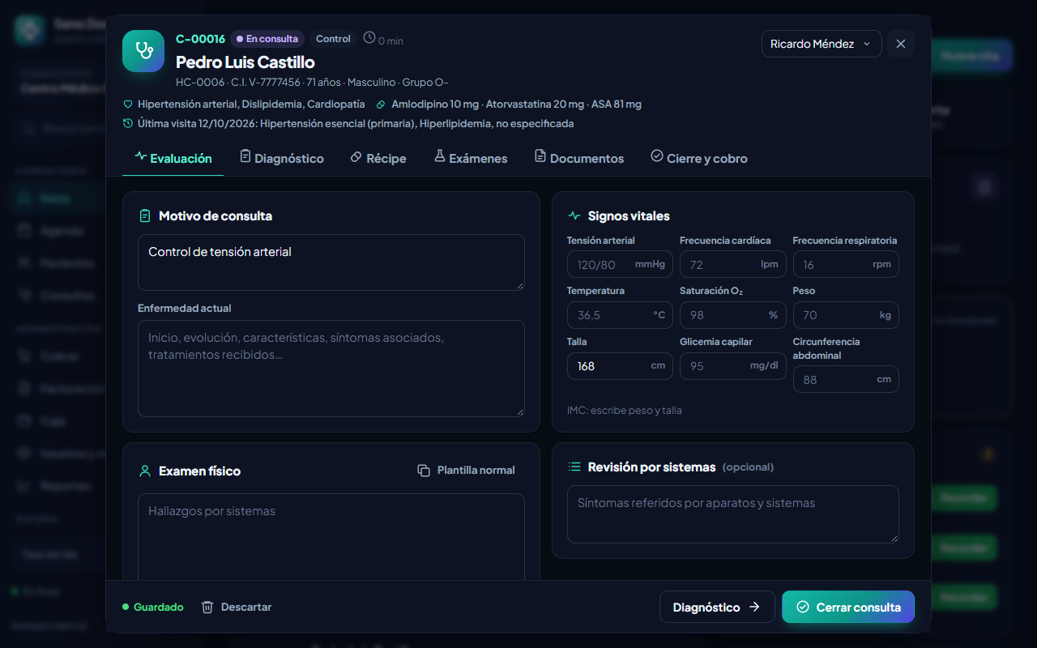Focus the Motivo de consulta text box
1037x648 pixels.
331,262
